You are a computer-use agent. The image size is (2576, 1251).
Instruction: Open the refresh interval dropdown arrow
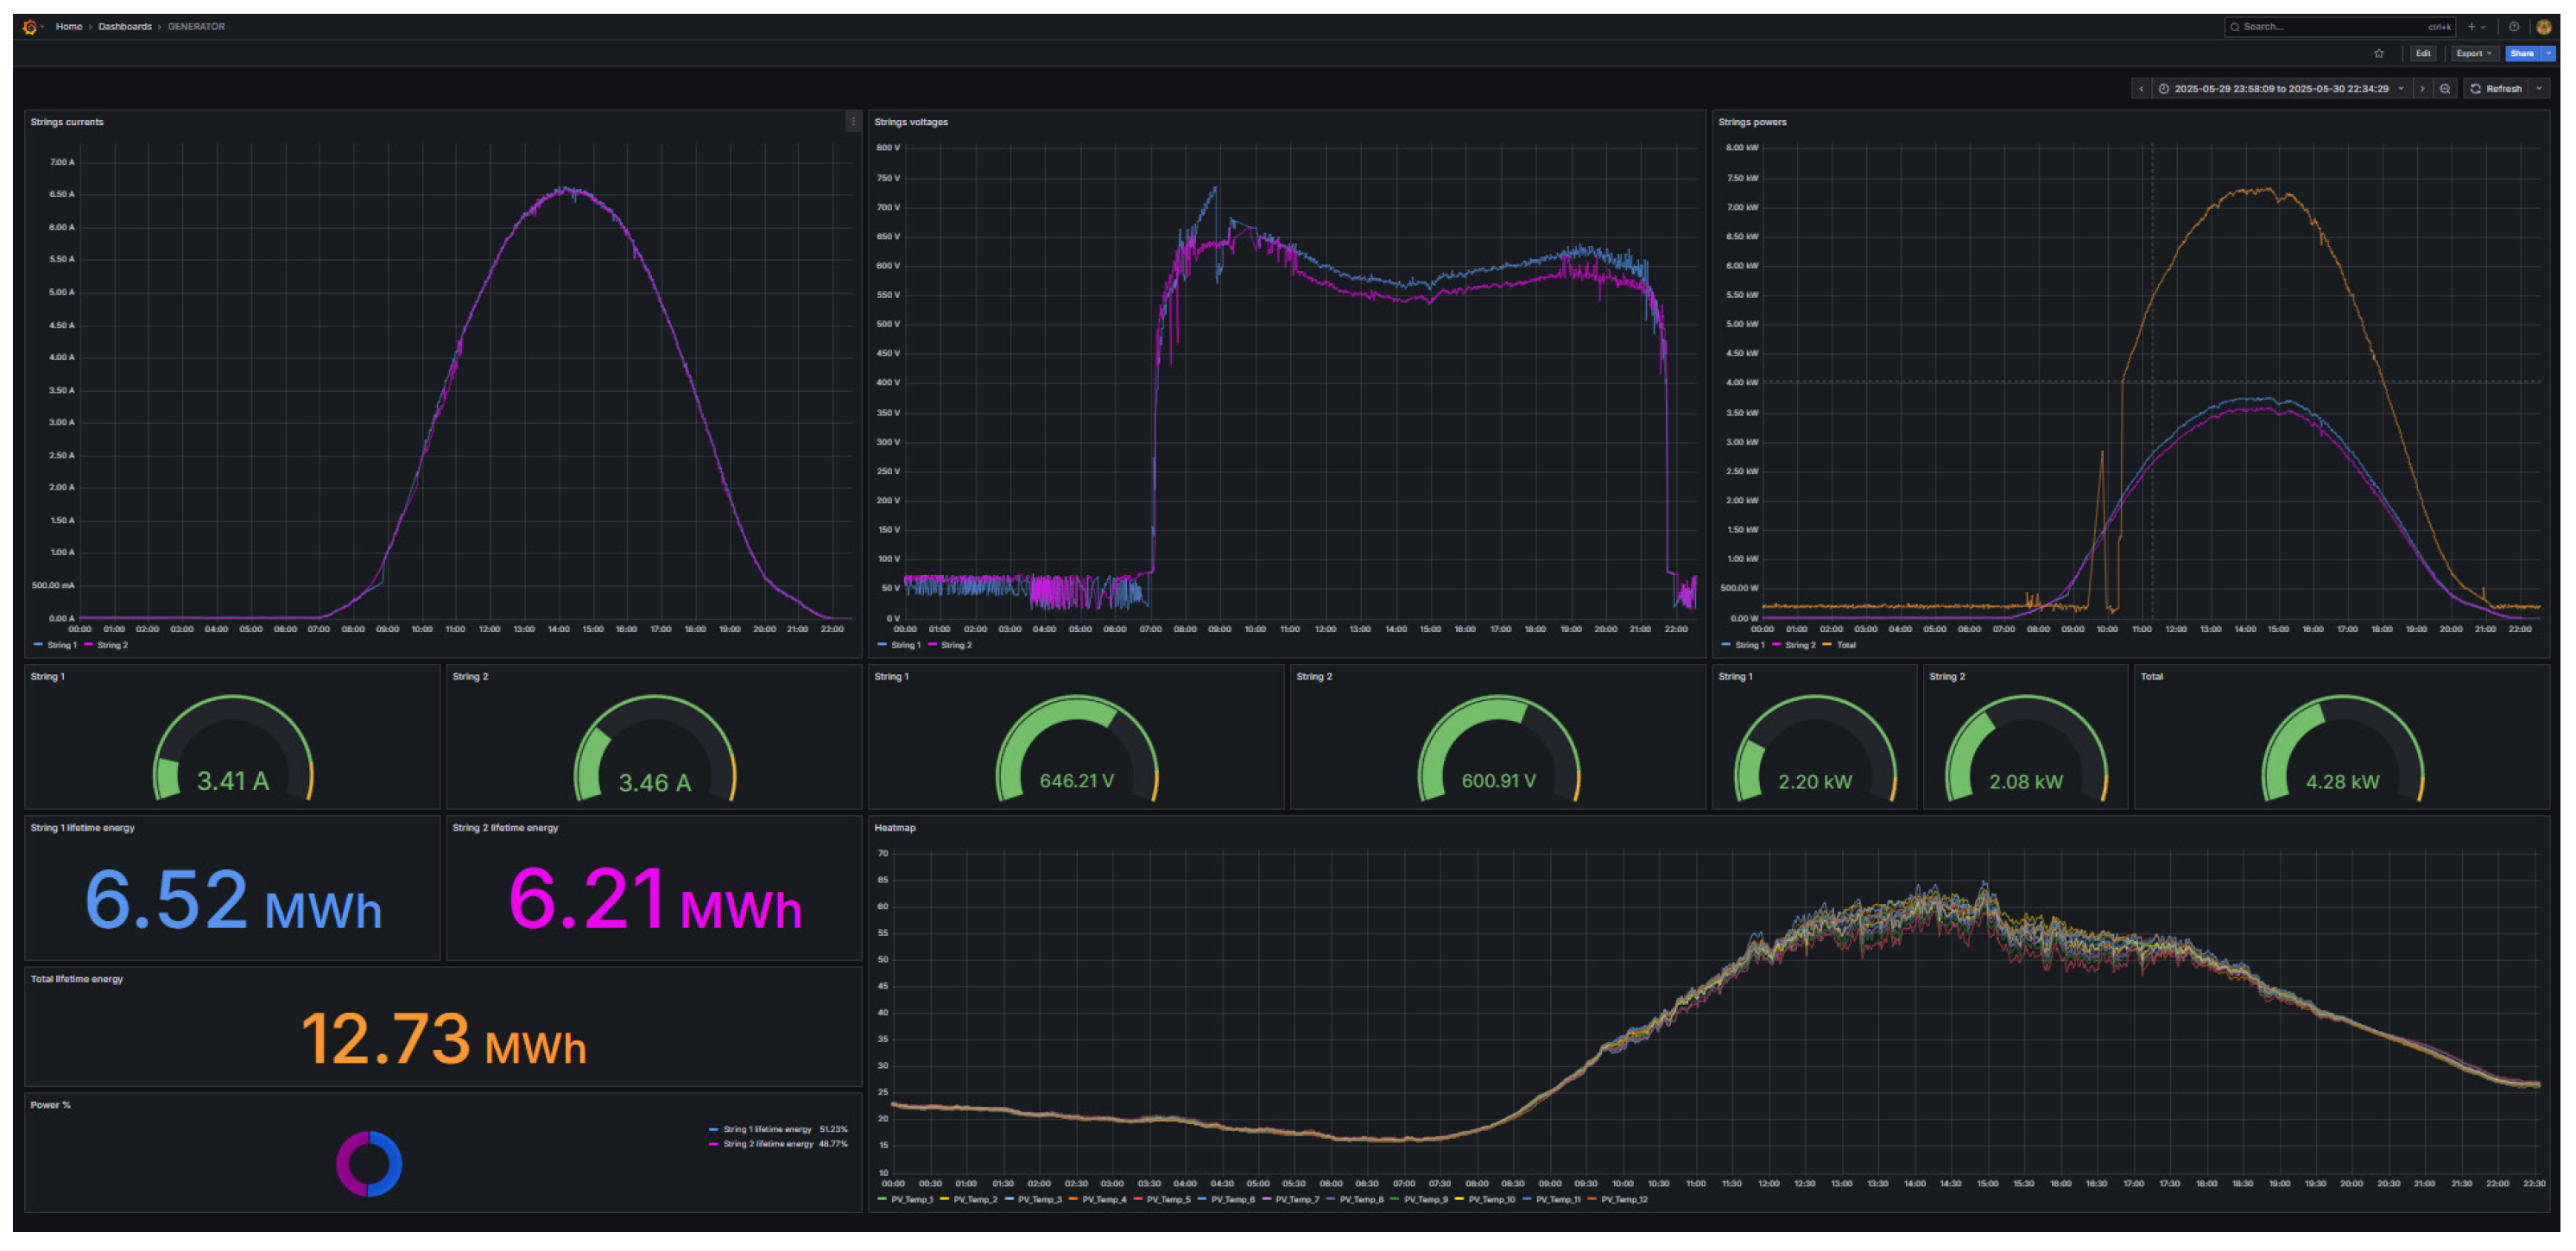(x=2539, y=89)
